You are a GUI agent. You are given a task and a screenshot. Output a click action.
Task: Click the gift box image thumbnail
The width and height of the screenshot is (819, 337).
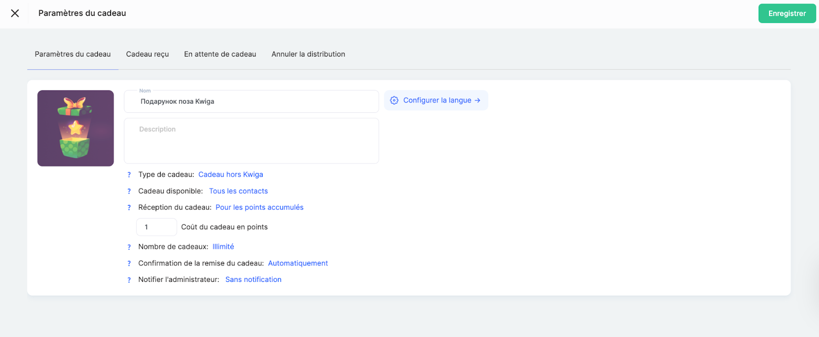tap(76, 128)
